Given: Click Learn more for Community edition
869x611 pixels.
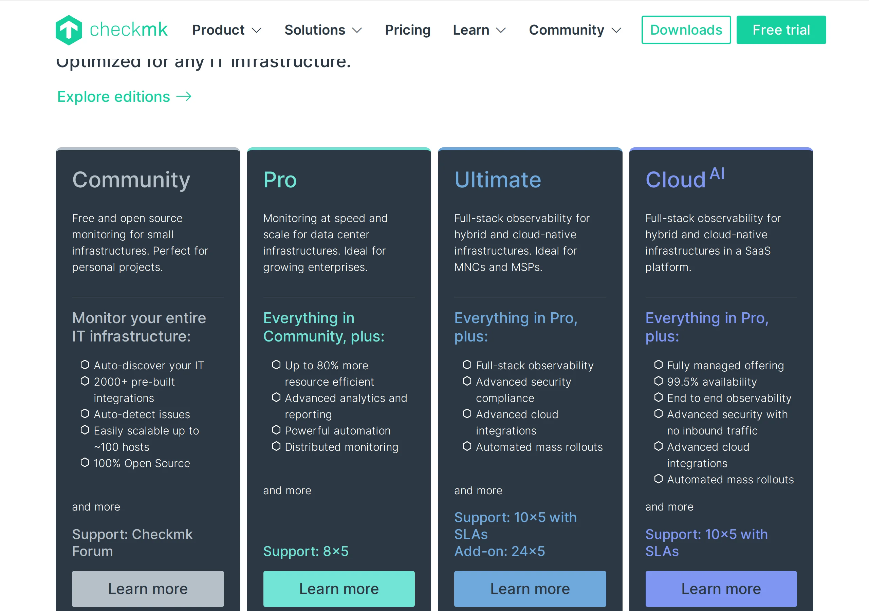Looking at the screenshot, I should pyautogui.click(x=148, y=589).
